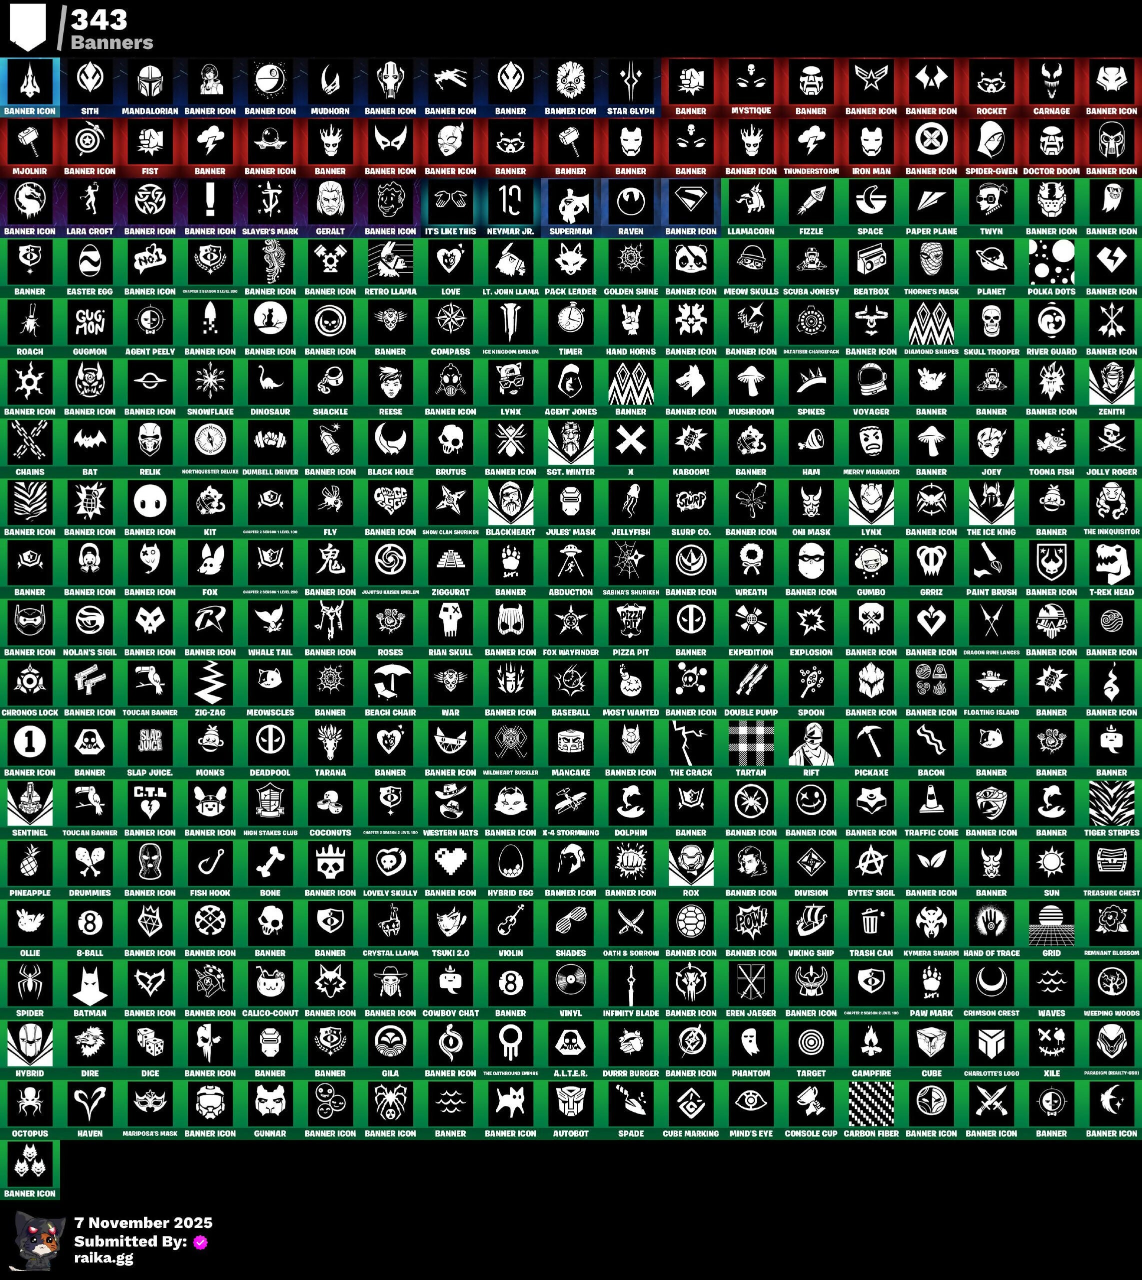Pick the Lara Croft banner
1142x1280 pixels.
[90, 202]
